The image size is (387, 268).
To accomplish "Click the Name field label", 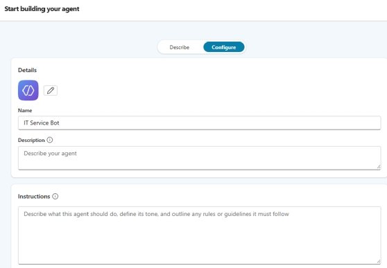I will pos(25,110).
